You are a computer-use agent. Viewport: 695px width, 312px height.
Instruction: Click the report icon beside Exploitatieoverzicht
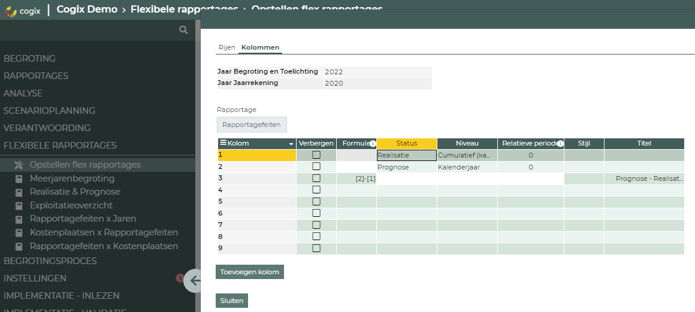tap(19, 206)
